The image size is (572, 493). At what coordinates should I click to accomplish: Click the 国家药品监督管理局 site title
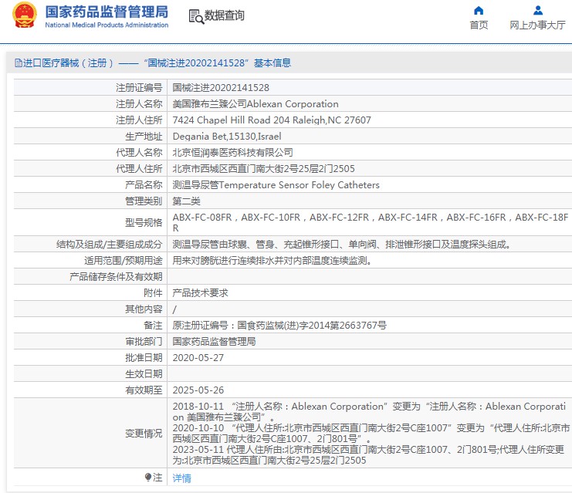[x=107, y=12]
